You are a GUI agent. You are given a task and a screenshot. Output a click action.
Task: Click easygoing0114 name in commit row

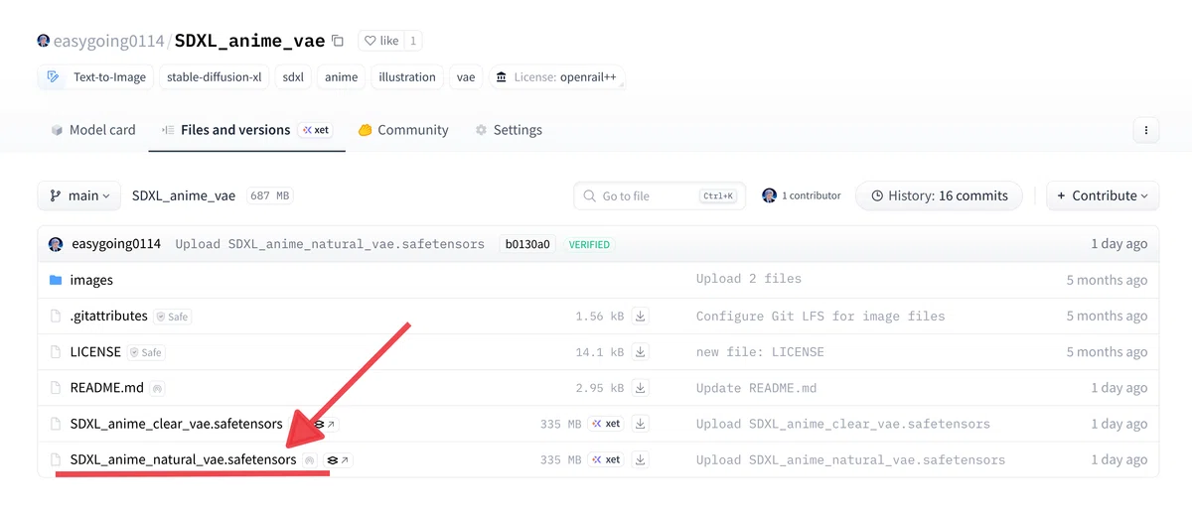117,243
